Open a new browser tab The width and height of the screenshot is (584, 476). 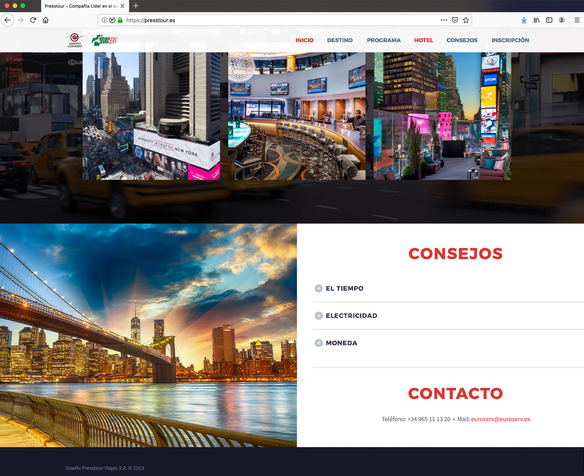[136, 6]
